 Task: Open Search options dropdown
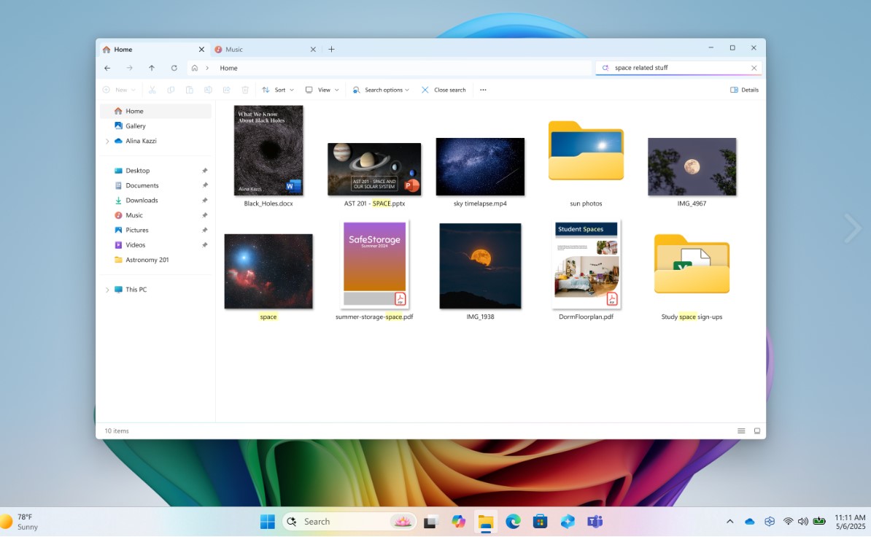point(381,90)
